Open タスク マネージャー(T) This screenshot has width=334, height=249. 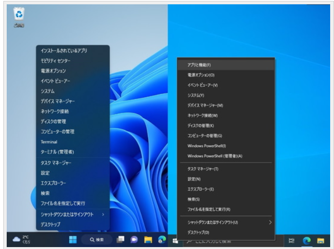point(226,169)
